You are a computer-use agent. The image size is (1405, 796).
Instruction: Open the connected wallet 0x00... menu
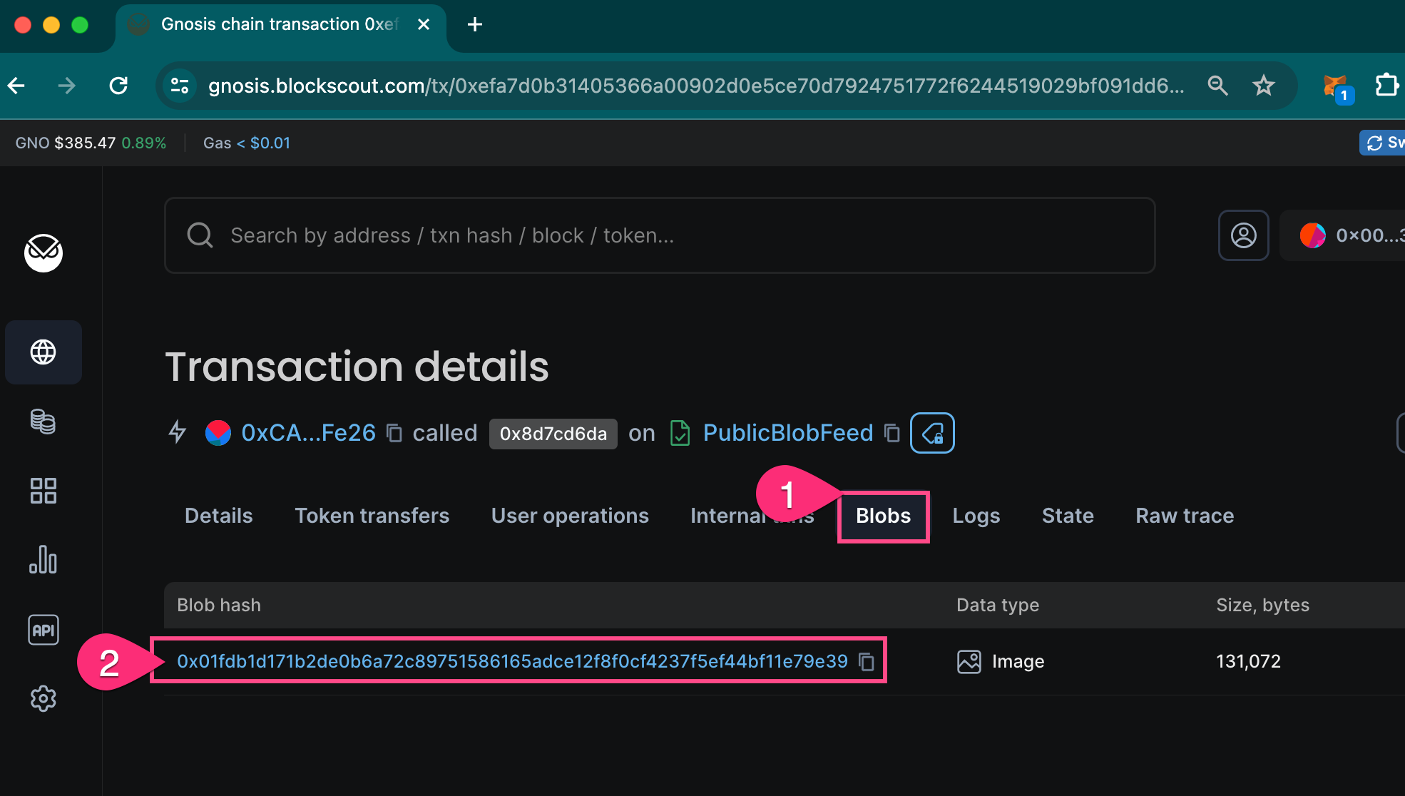click(x=1352, y=235)
